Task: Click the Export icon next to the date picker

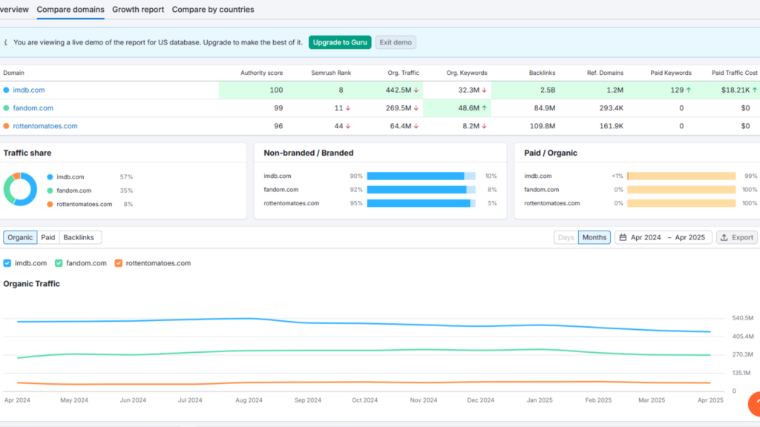Action: [x=724, y=237]
